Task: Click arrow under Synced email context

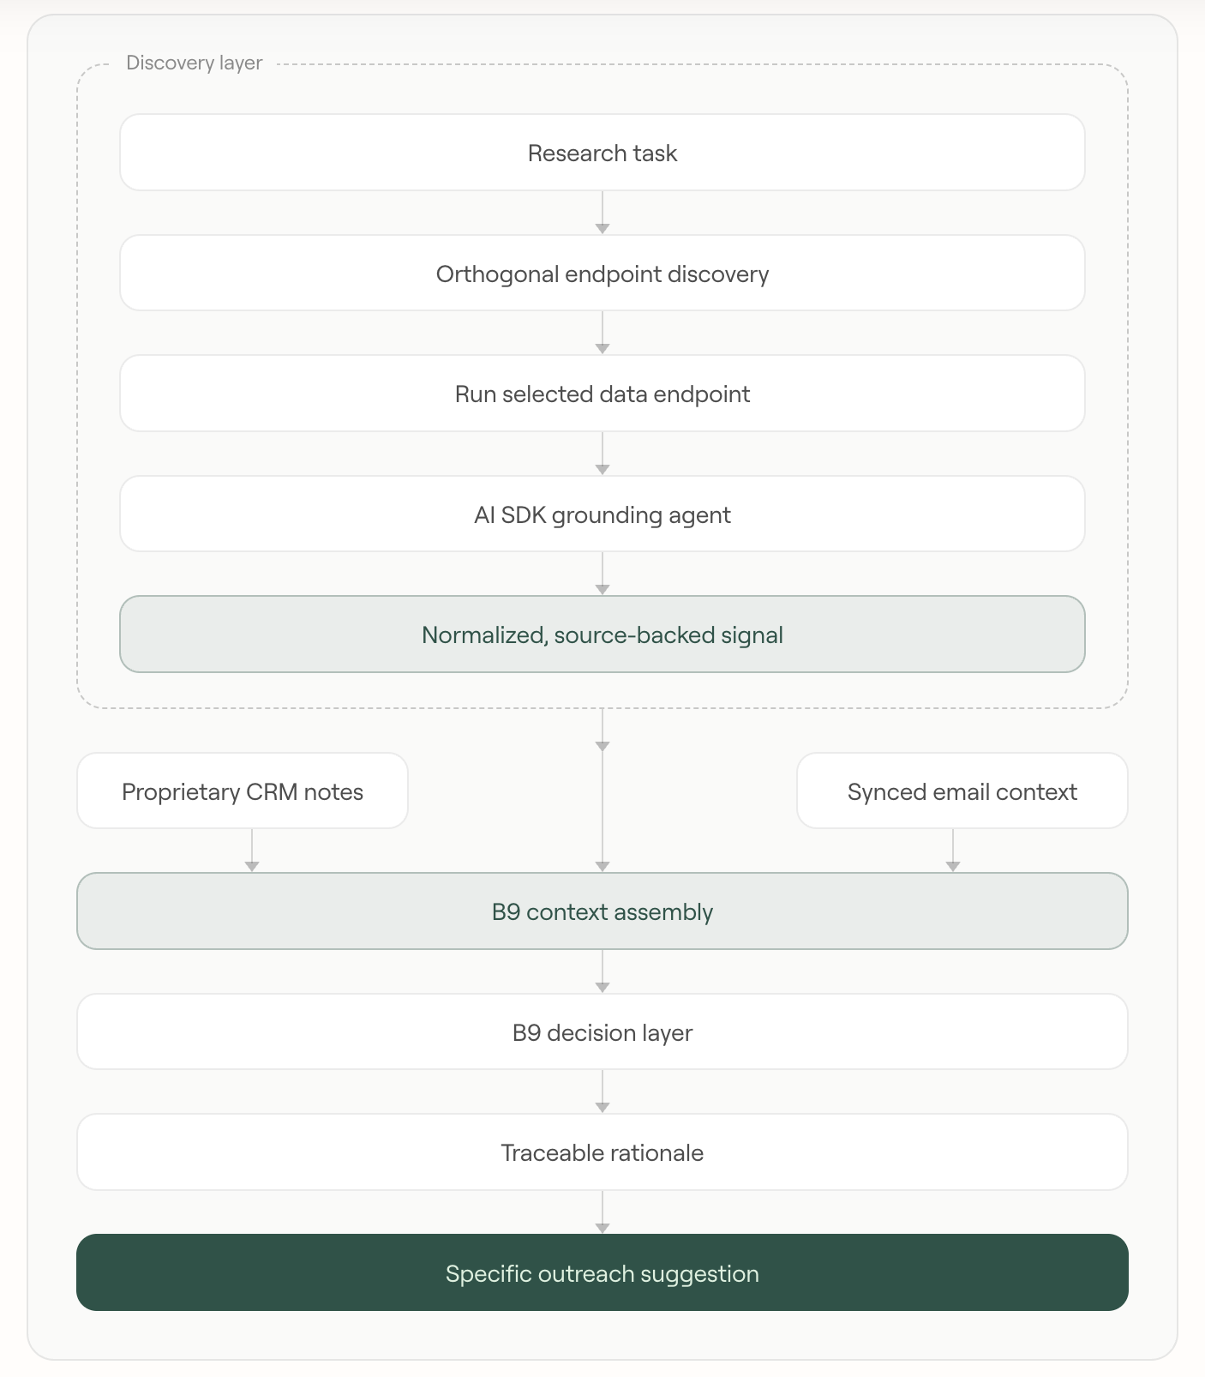Action: [x=953, y=851]
